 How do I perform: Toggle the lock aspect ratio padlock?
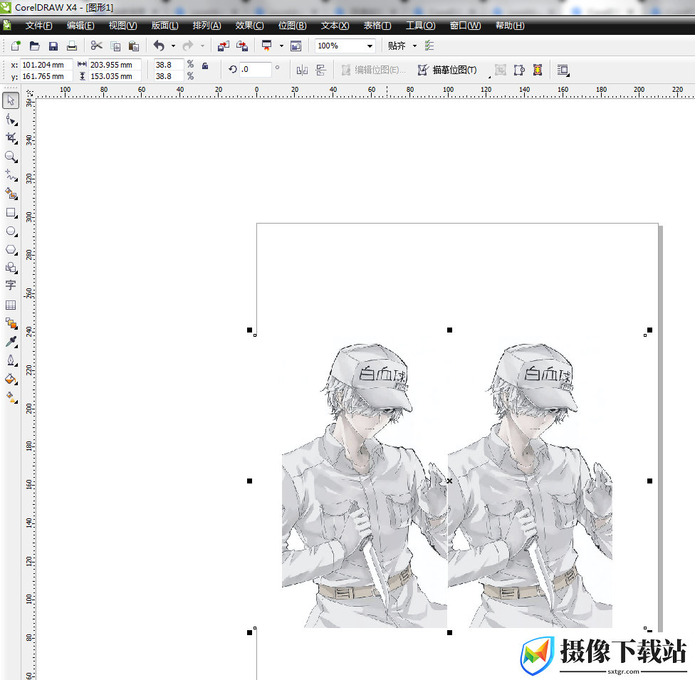(x=205, y=66)
